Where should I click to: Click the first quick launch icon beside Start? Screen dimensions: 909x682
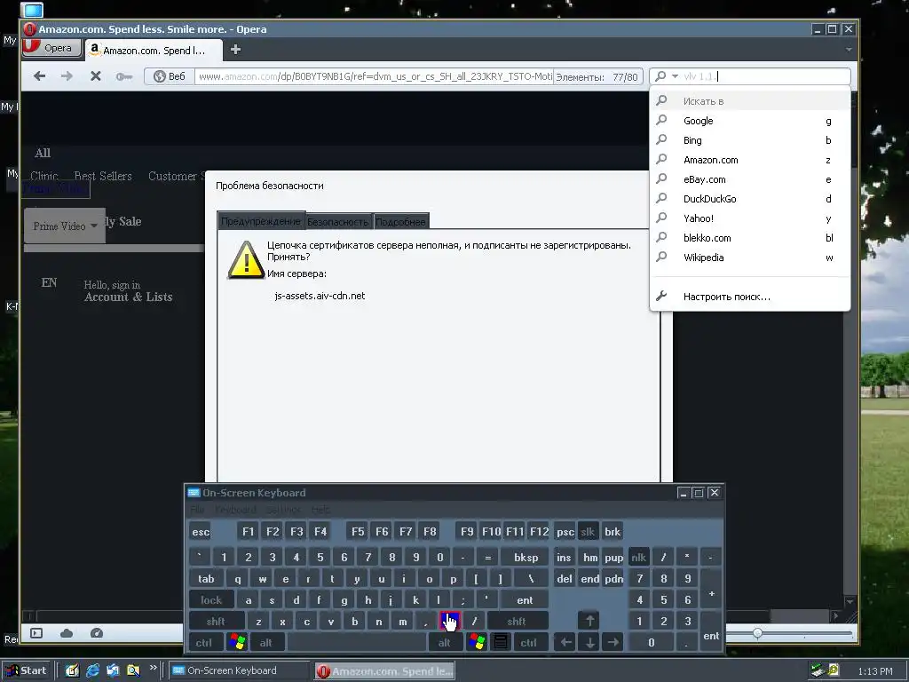point(73,670)
